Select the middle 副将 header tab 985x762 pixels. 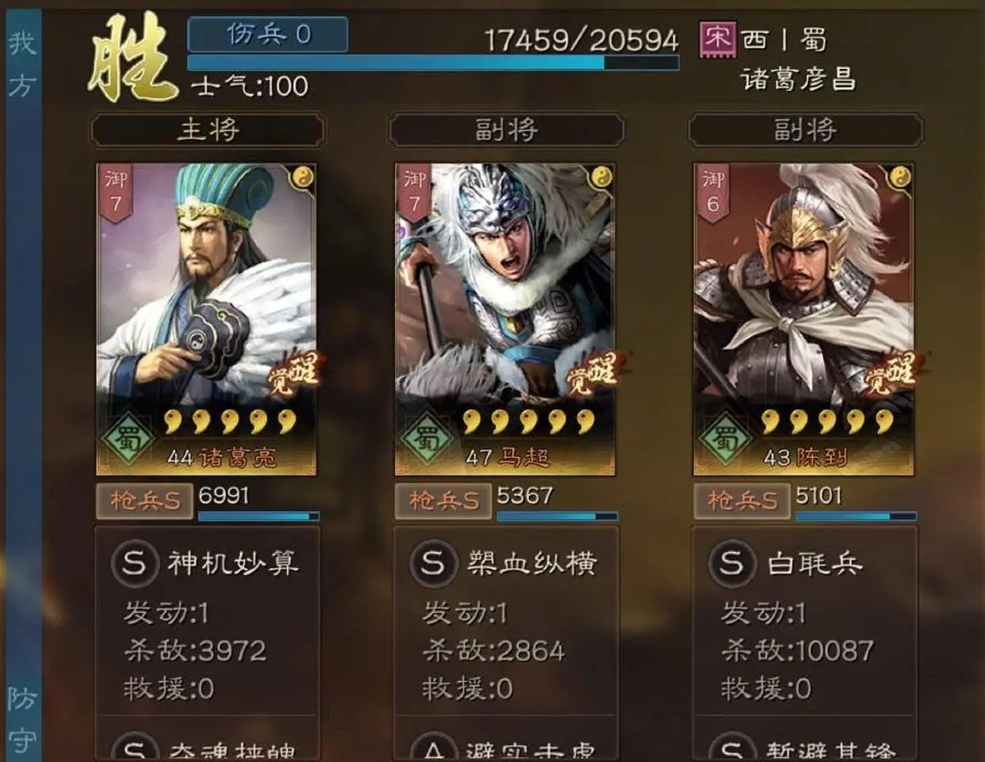click(x=507, y=130)
